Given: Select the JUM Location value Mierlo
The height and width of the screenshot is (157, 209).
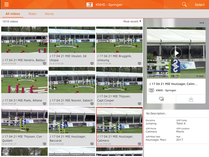Looking at the screenshot, I should [x=180, y=132].
